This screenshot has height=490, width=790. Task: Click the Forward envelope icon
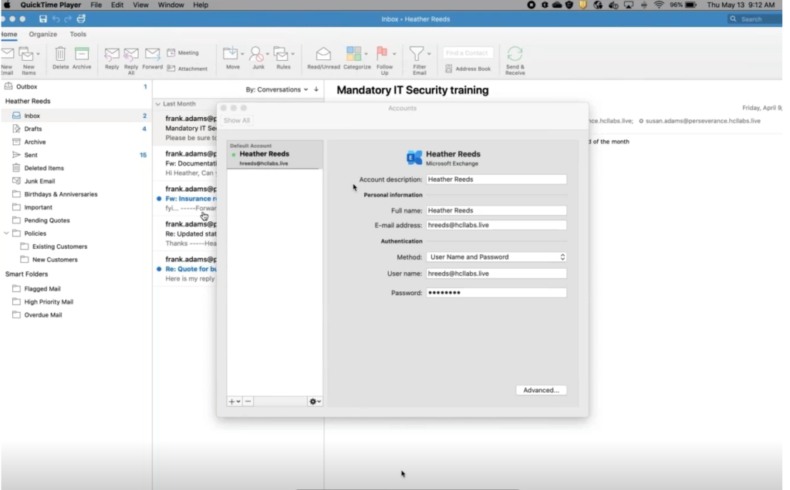coord(152,53)
